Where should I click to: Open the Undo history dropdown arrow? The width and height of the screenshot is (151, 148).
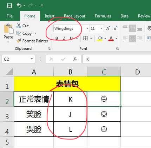pyautogui.click(x=24, y=5)
